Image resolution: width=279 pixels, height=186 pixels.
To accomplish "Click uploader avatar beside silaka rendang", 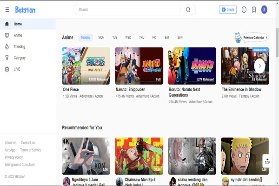I will [x=173, y=181].
